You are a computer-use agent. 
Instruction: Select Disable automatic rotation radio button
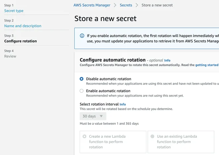(x=82, y=79)
